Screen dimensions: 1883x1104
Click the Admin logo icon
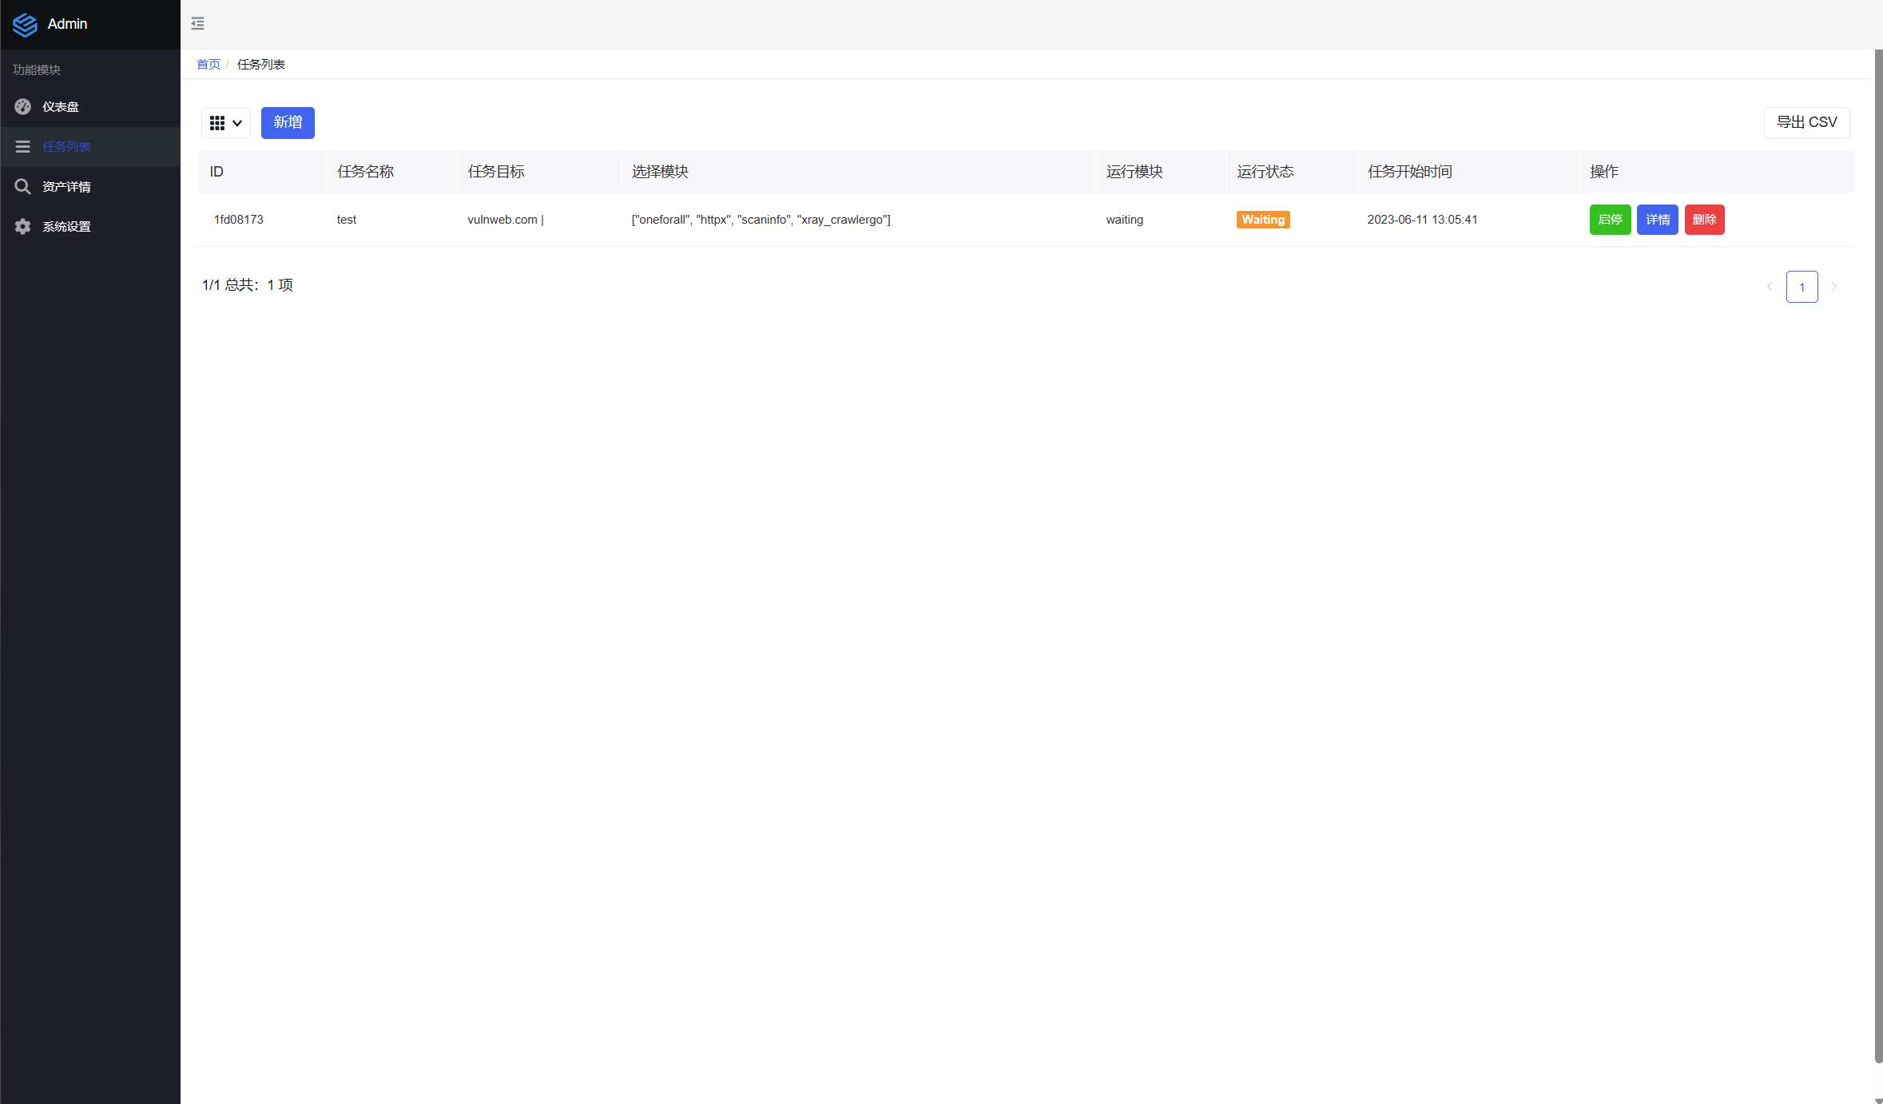(x=25, y=25)
